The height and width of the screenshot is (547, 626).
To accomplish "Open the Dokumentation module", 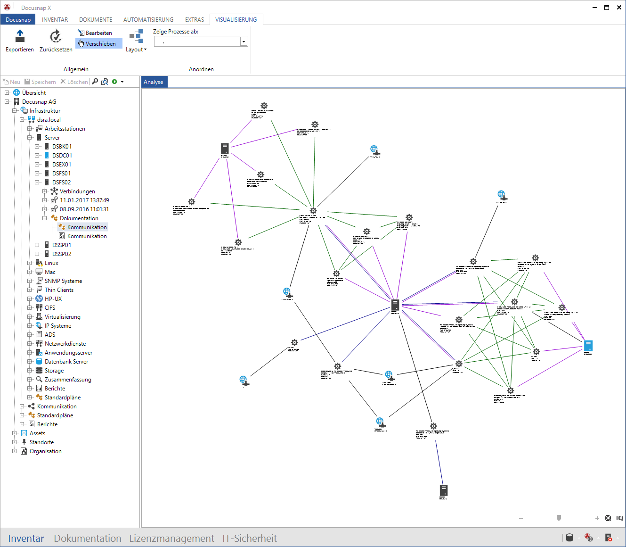I will point(88,539).
